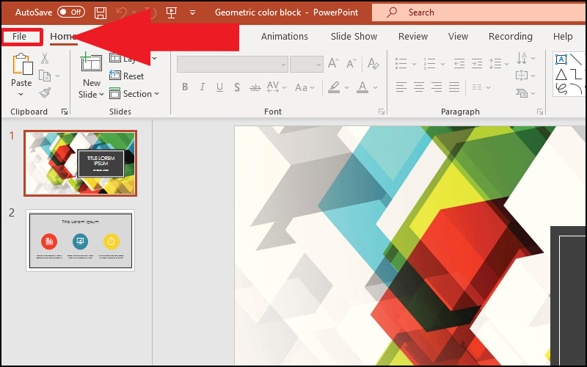Click the Copy icon

(45, 76)
